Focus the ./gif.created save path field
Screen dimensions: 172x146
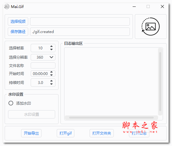tap(80, 32)
